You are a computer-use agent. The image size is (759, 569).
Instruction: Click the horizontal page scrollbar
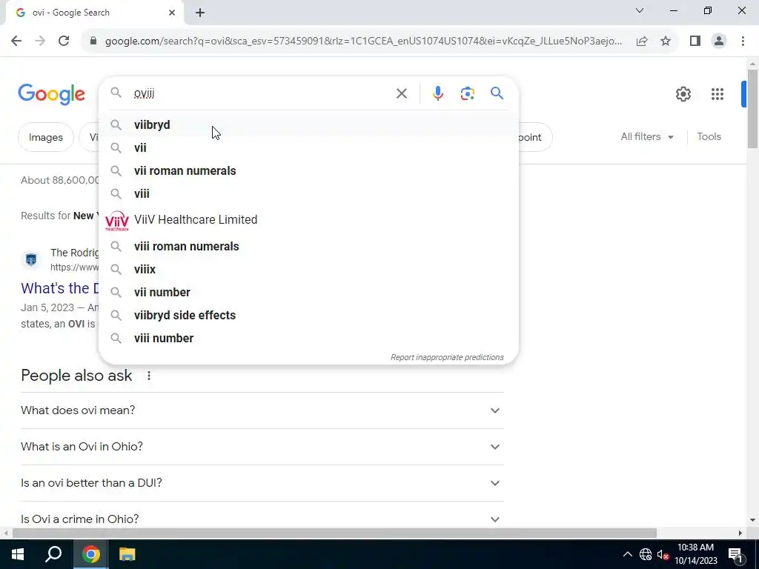(334, 533)
